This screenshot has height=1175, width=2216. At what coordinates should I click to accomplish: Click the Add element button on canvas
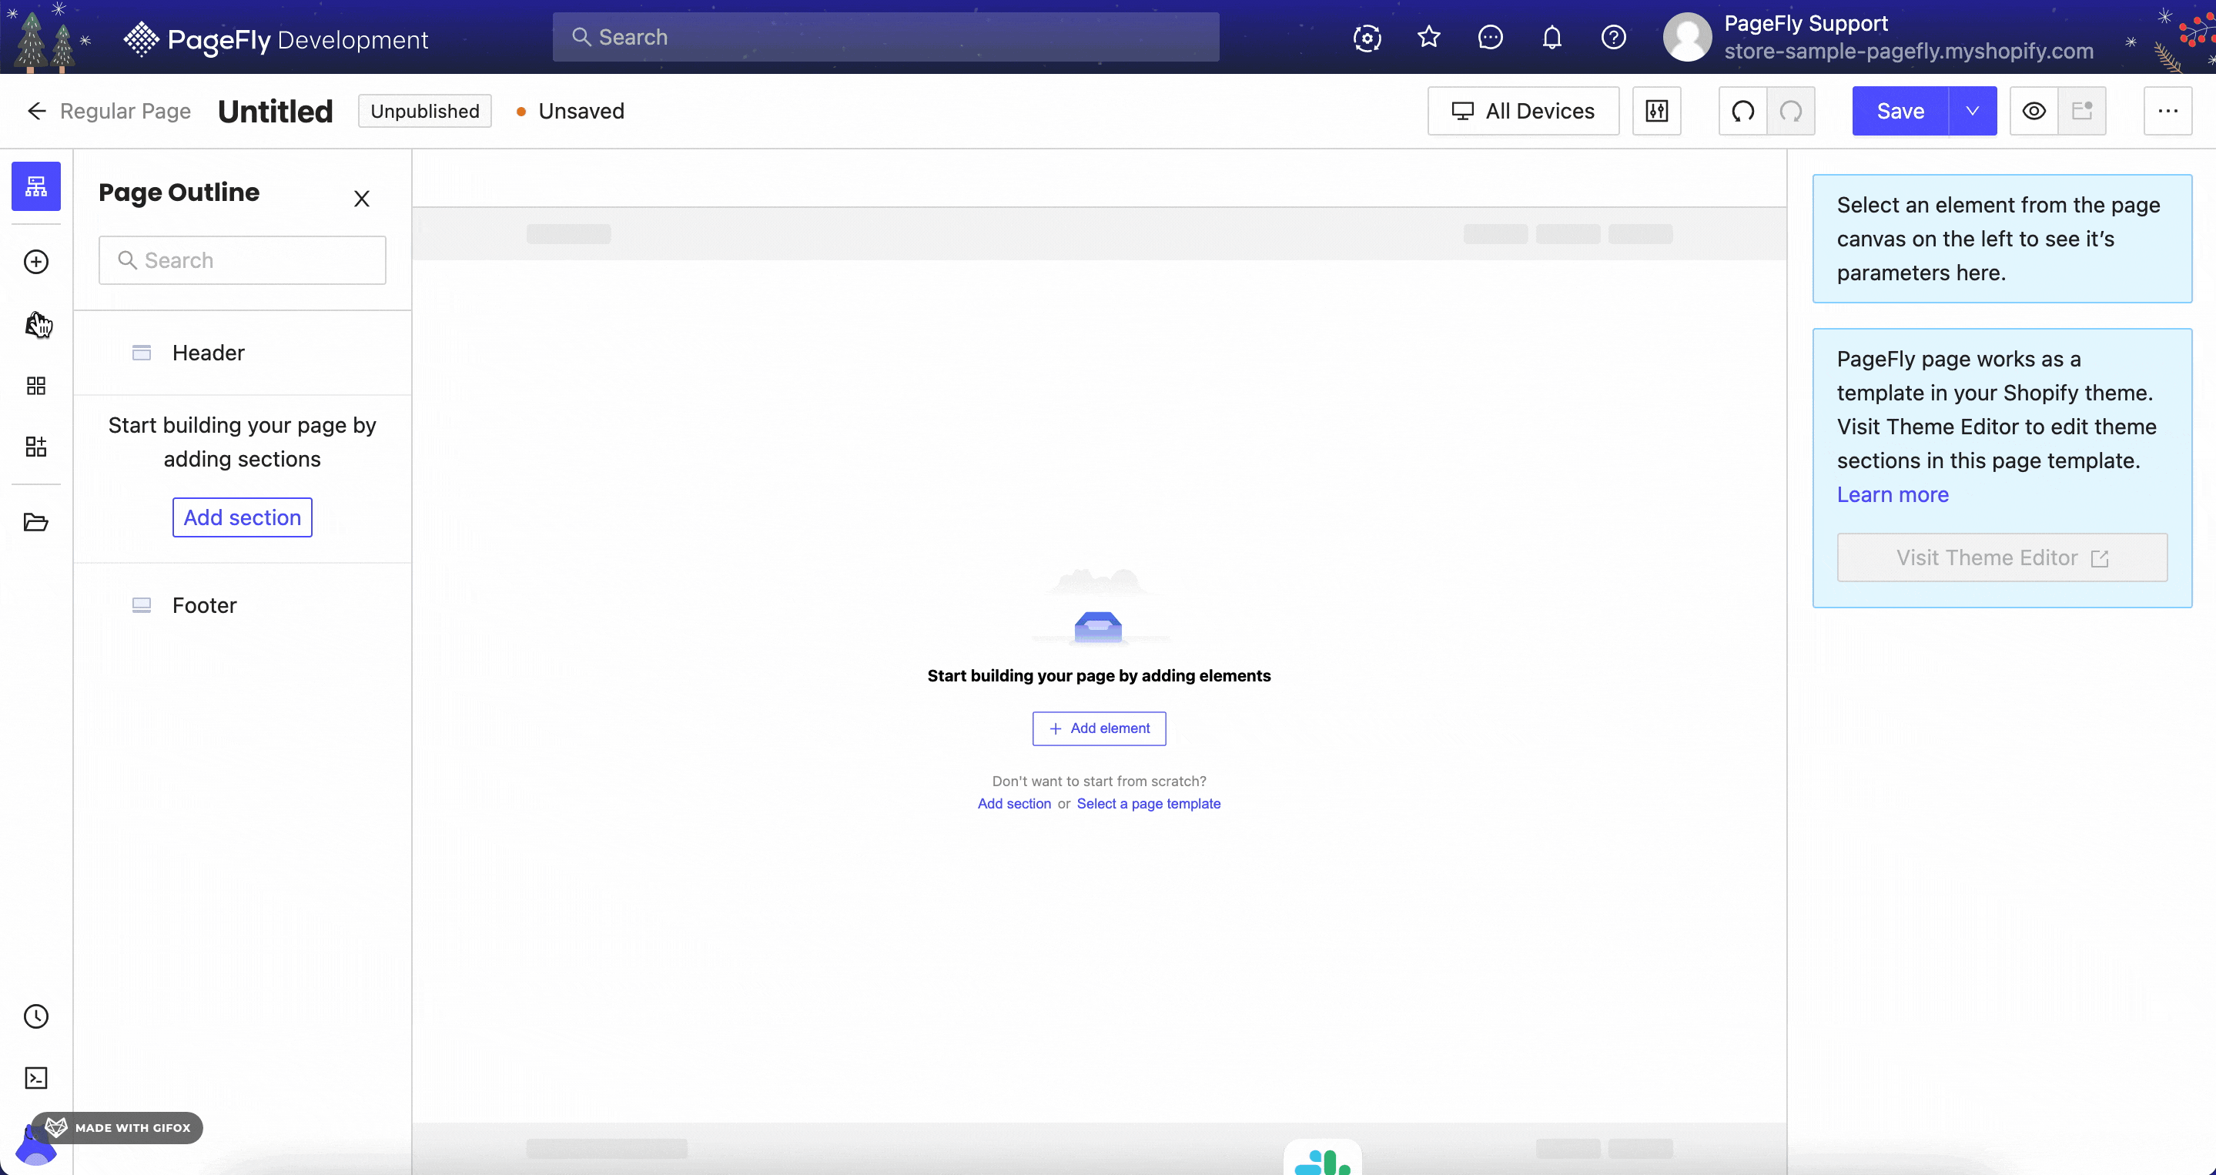pyautogui.click(x=1100, y=728)
